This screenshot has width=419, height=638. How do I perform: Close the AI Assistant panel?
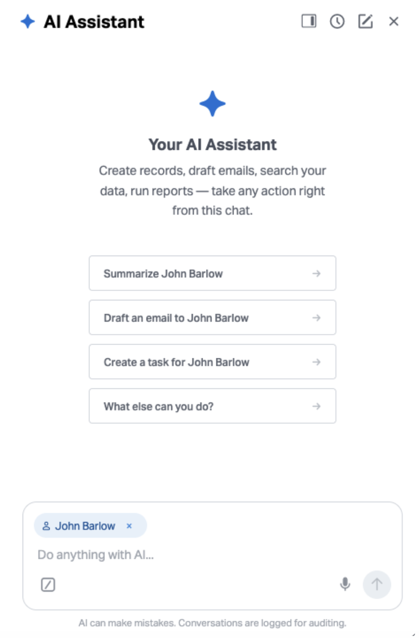click(393, 21)
